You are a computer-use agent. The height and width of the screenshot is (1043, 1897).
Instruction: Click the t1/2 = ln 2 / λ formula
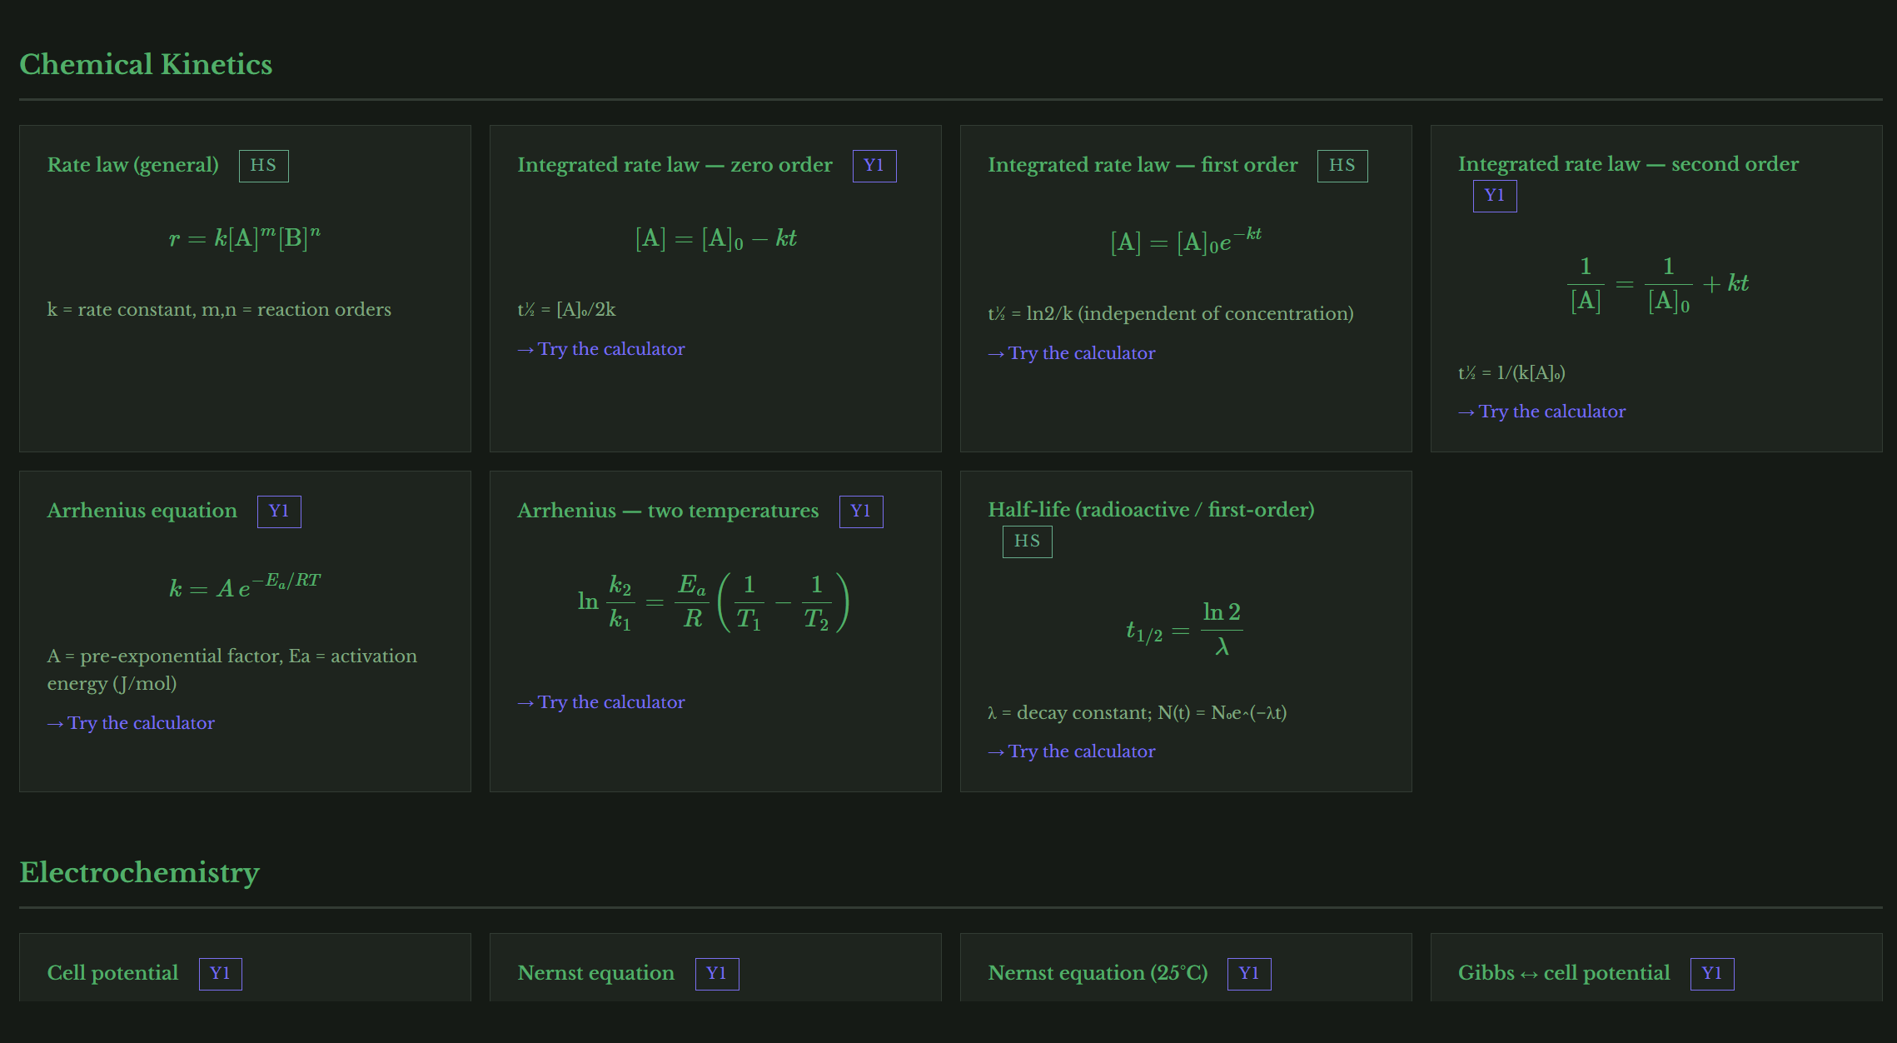[1184, 629]
